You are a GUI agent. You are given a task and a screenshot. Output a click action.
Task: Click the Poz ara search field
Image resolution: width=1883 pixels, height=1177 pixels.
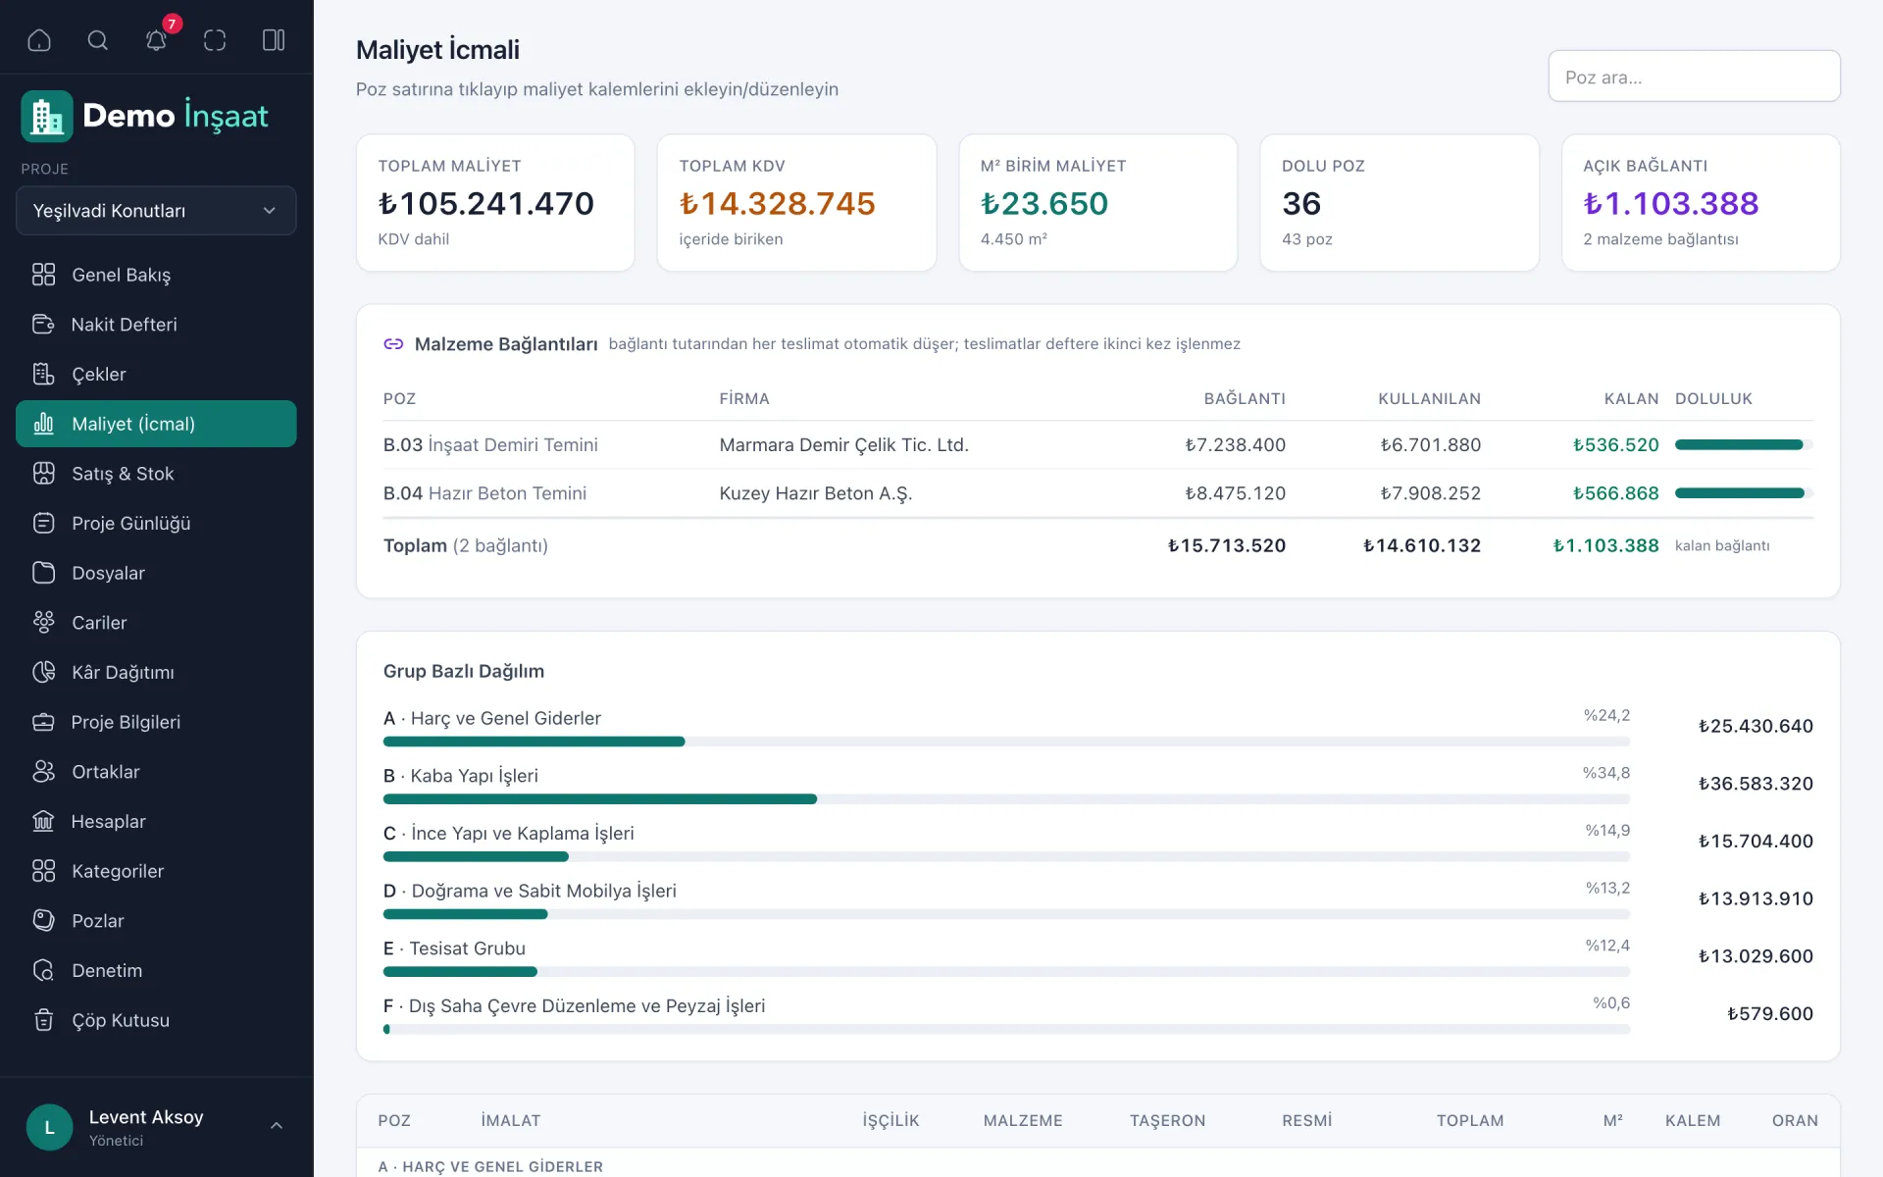(1694, 77)
